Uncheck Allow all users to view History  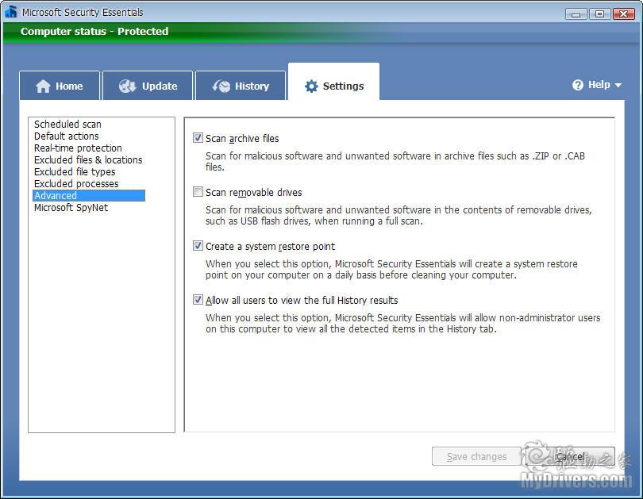click(198, 300)
